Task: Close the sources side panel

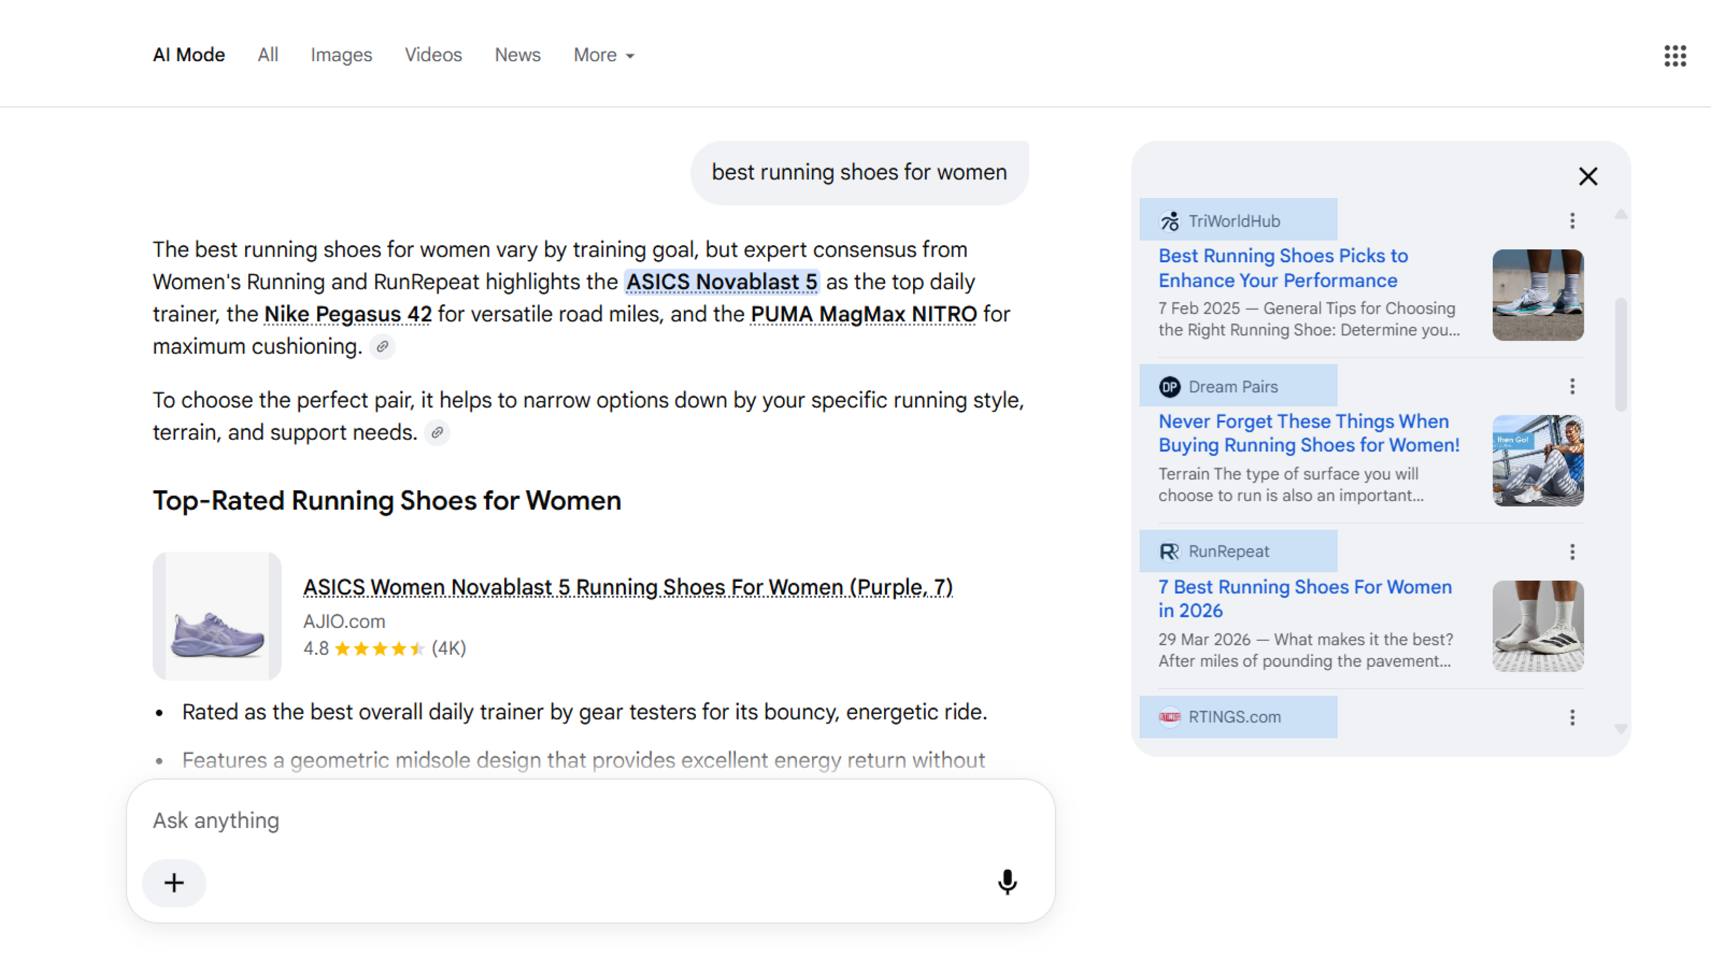Action: point(1588,177)
